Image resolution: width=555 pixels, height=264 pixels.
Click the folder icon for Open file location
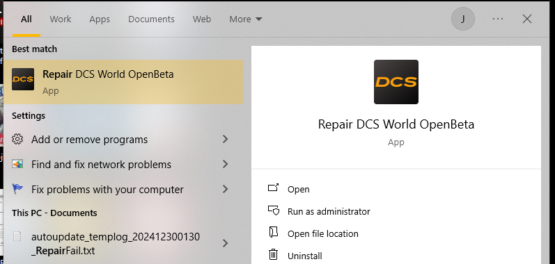[x=273, y=232]
